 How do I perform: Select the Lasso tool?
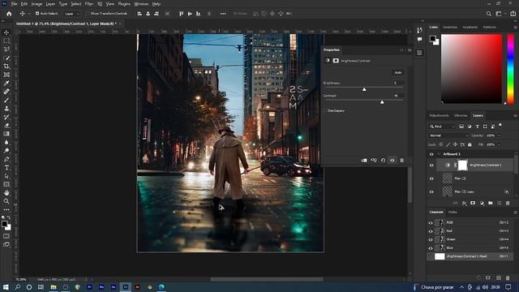(x=6, y=49)
